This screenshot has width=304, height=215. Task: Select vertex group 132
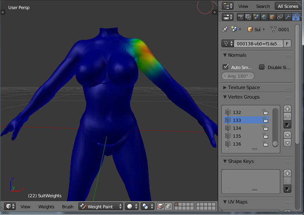pyautogui.click(x=246, y=112)
